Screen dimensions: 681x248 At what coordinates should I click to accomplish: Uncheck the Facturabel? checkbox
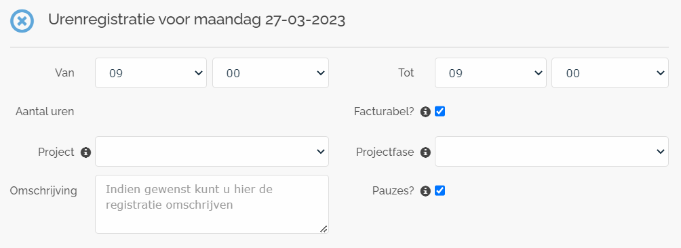click(440, 111)
